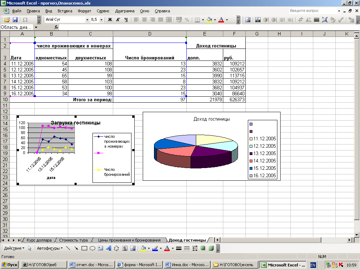This screenshot has width=360, height=270.
Task: Open the Вставка menu
Action: (65, 11)
